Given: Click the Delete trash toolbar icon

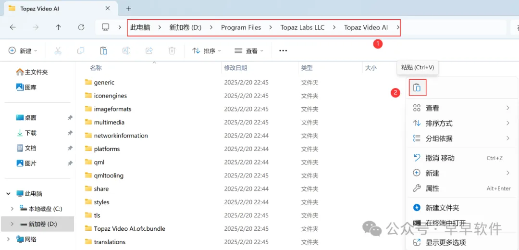Looking at the screenshot, I should click(172, 50).
